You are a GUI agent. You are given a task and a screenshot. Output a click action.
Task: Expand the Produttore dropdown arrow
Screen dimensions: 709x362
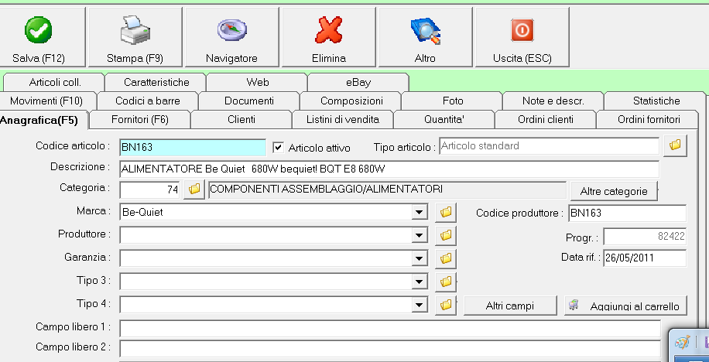[420, 235]
